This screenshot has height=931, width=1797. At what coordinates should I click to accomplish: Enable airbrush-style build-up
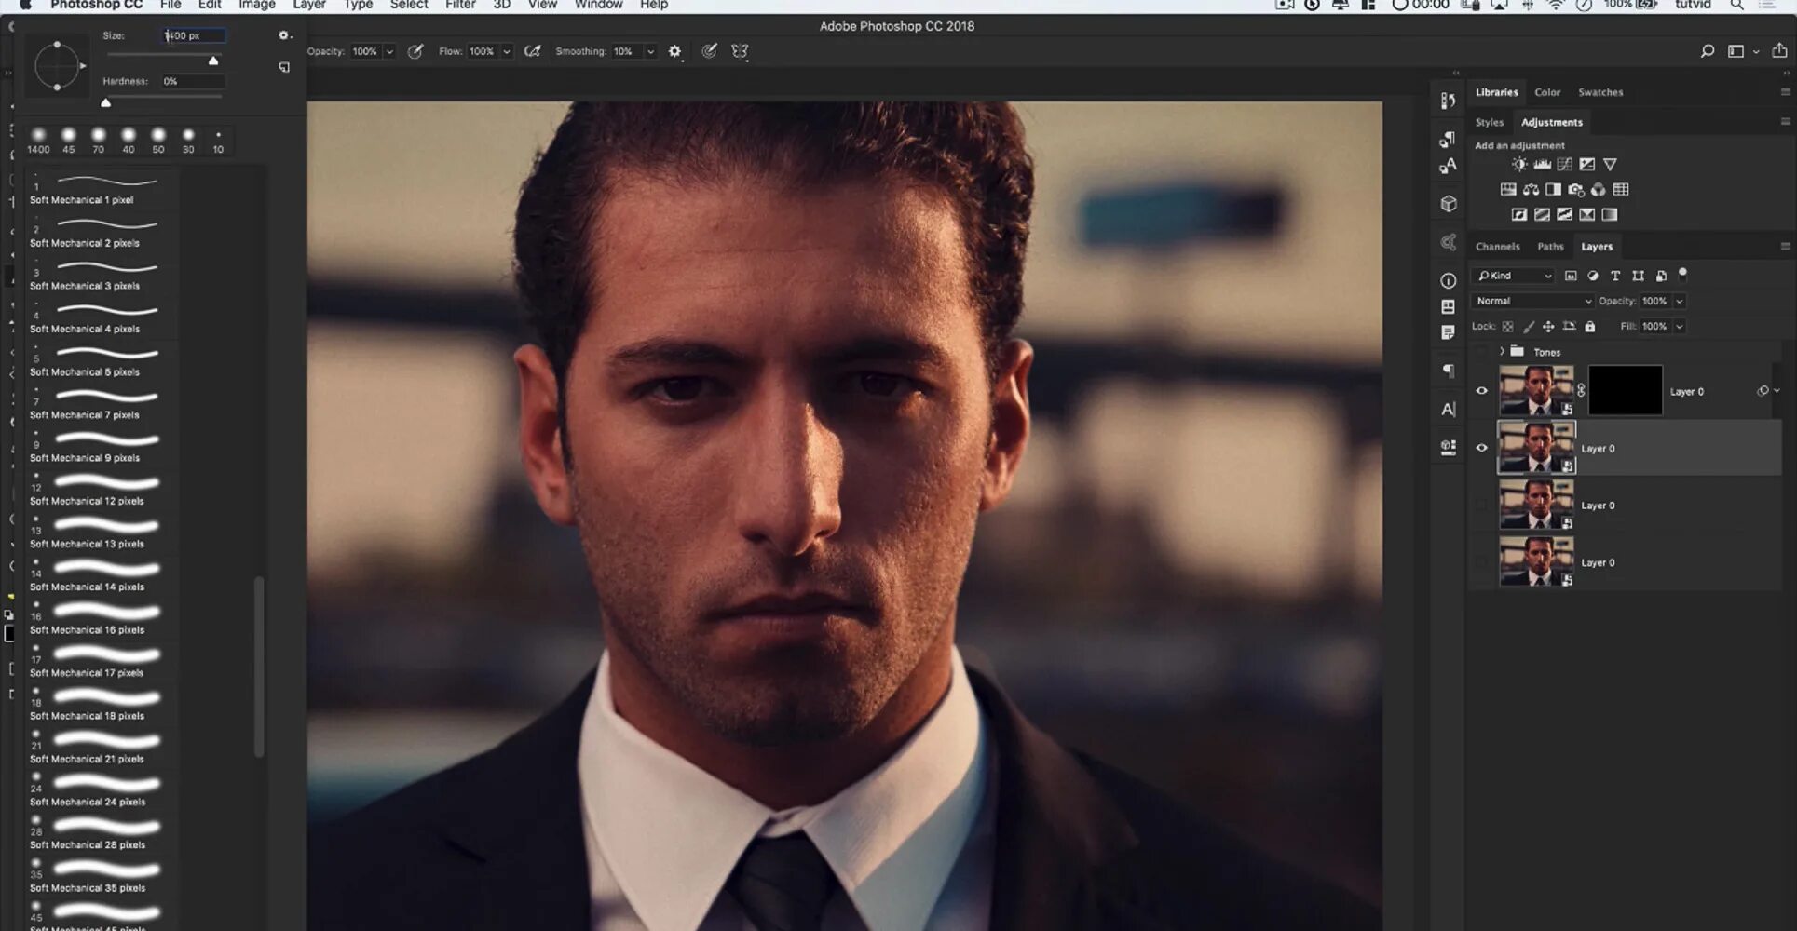(x=532, y=52)
